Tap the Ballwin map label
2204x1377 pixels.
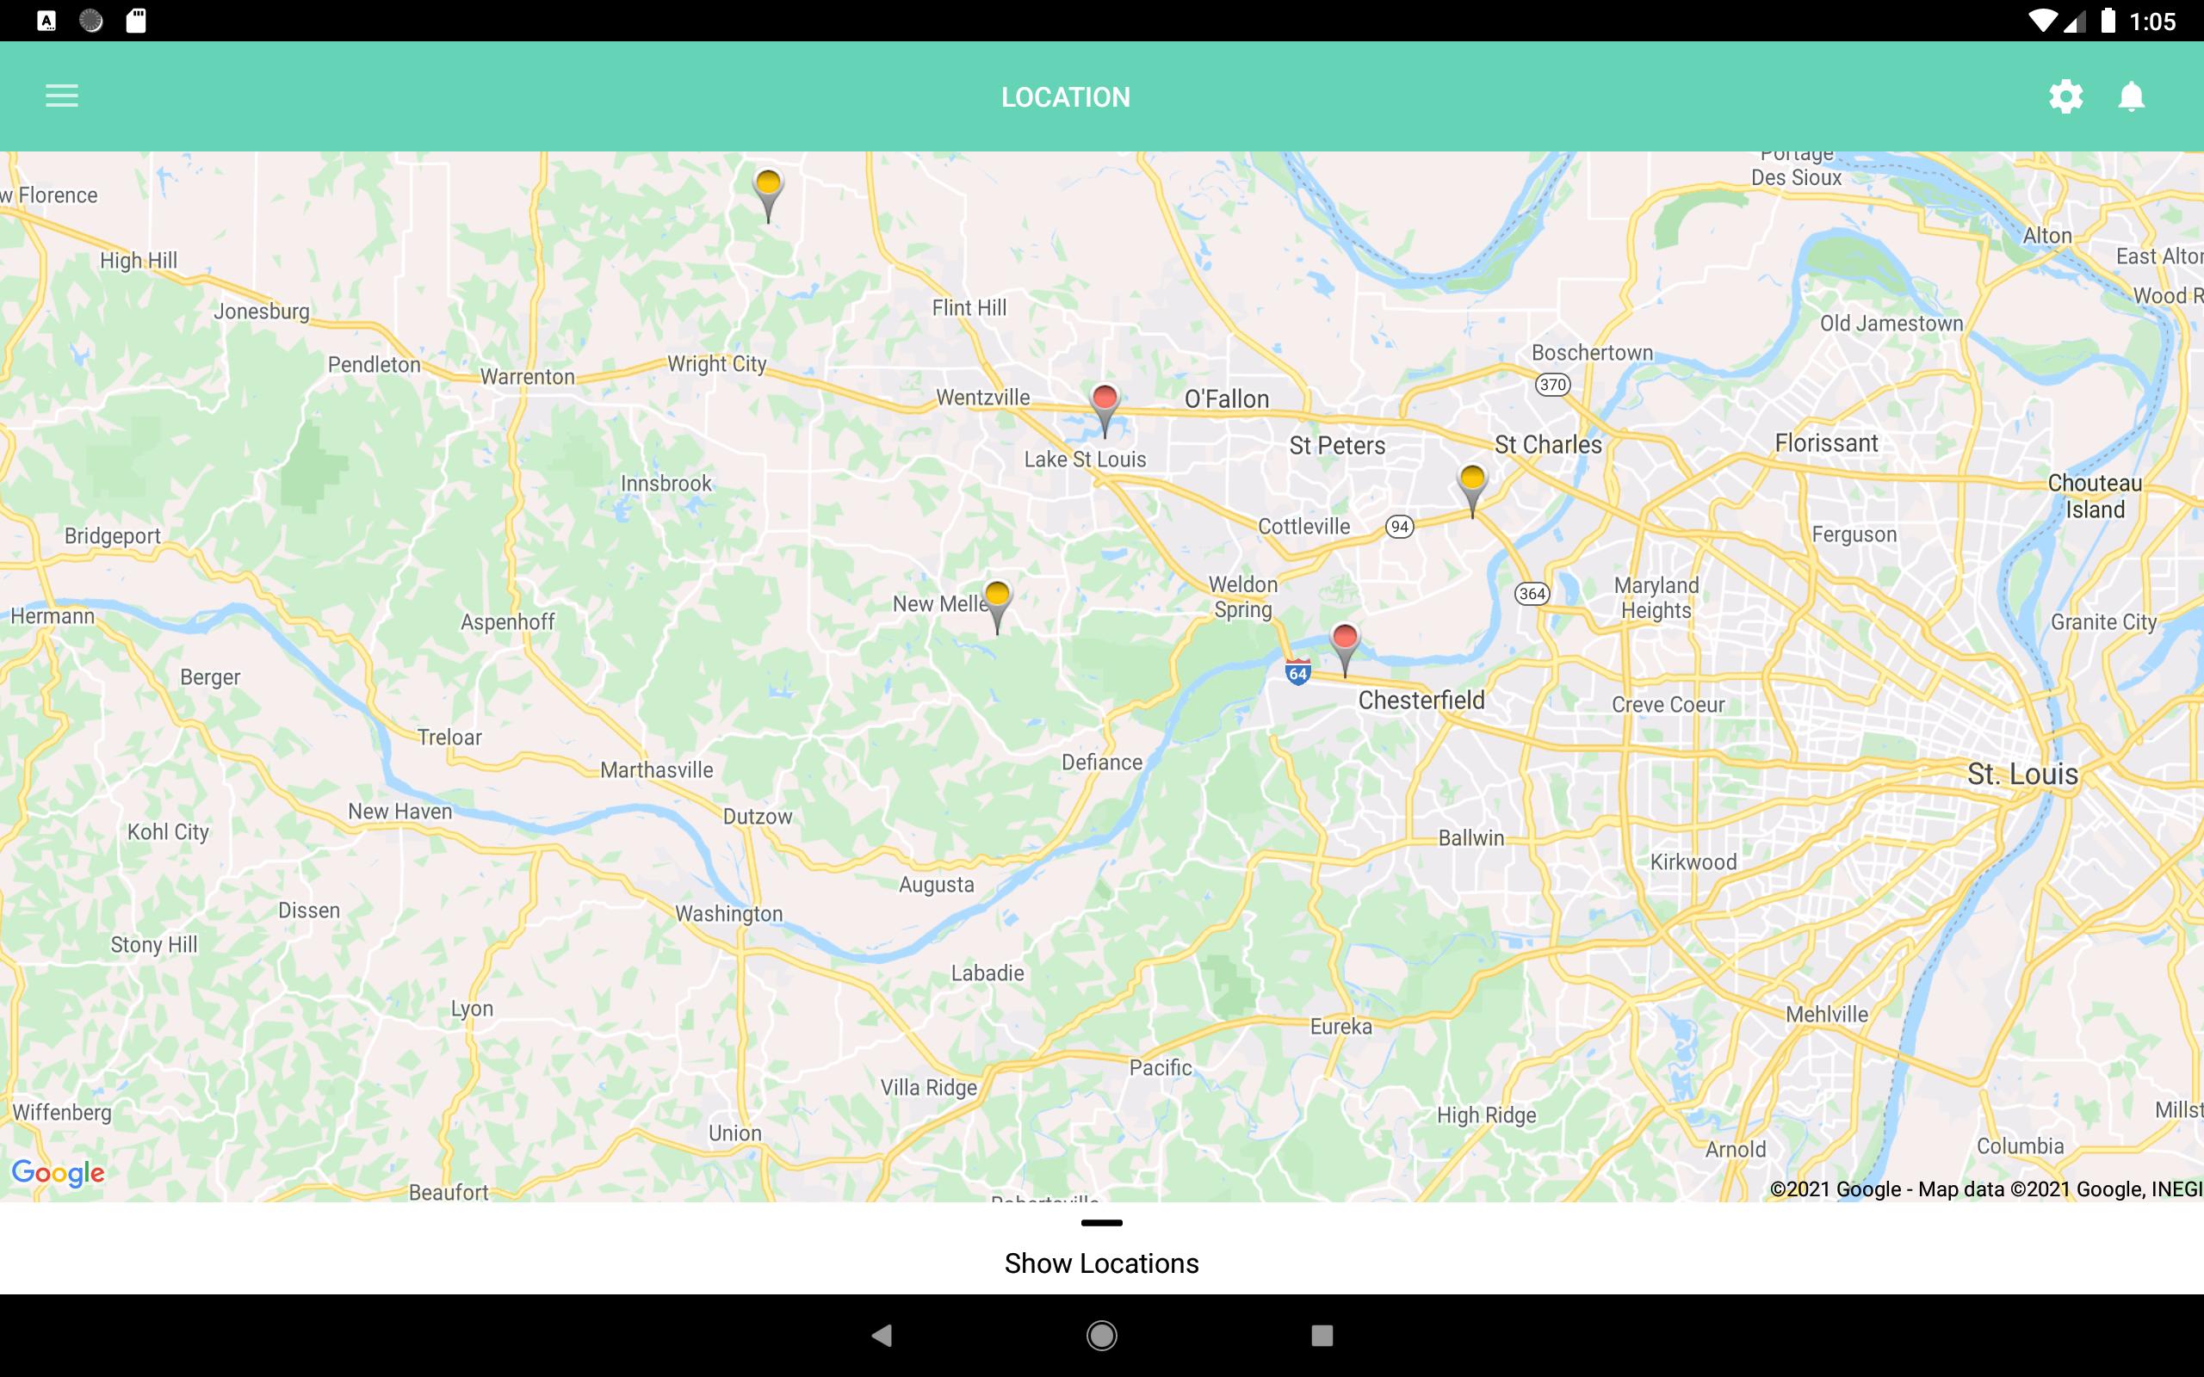(1470, 838)
